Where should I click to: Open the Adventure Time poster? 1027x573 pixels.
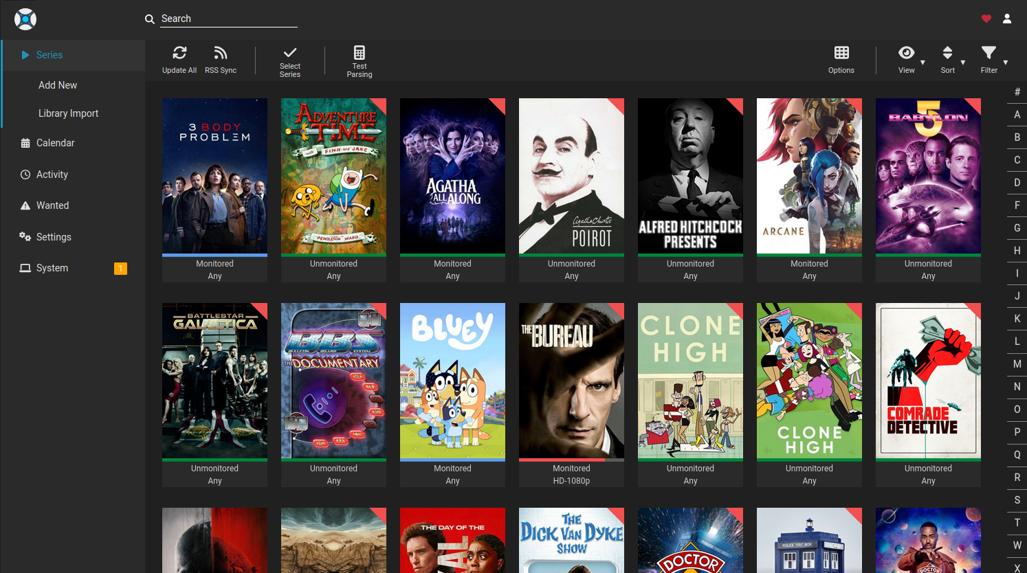[333, 176]
